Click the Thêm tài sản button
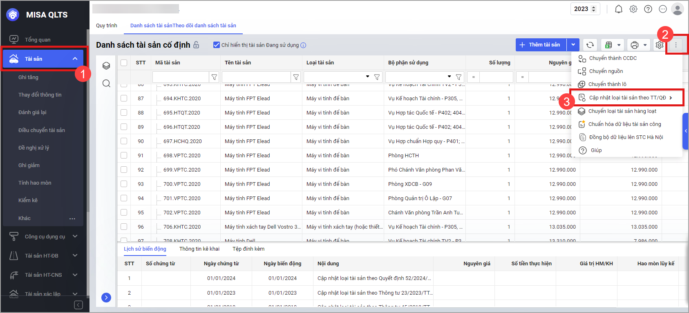 coord(541,45)
